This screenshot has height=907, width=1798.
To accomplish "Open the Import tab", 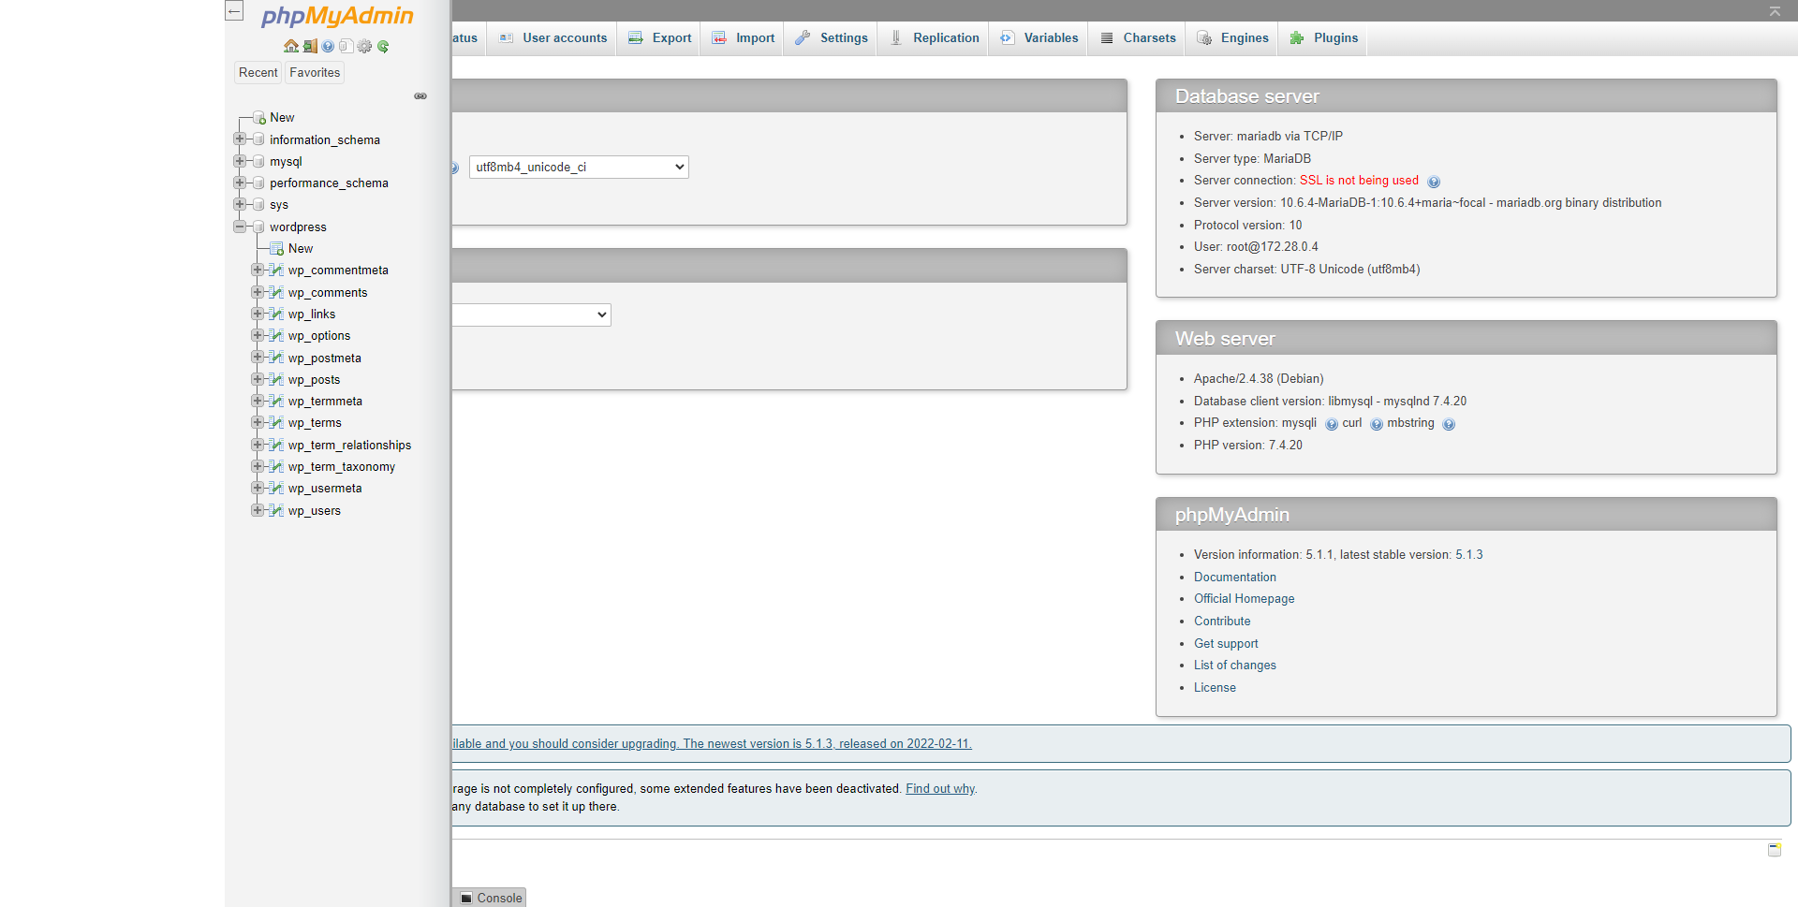I will 743,38.
